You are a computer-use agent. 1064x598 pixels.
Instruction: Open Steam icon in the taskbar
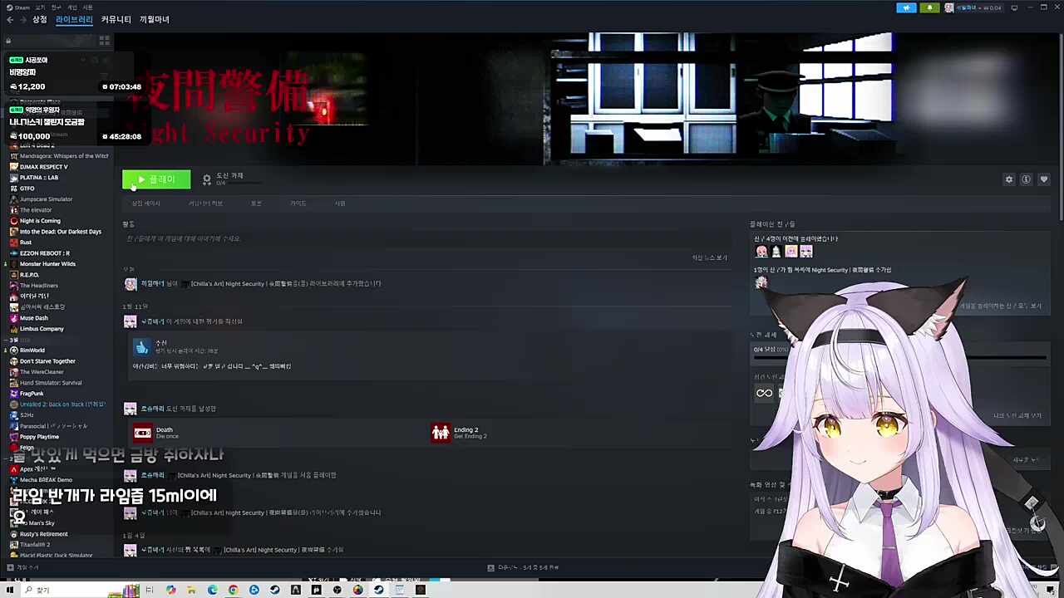pyautogui.click(x=379, y=590)
